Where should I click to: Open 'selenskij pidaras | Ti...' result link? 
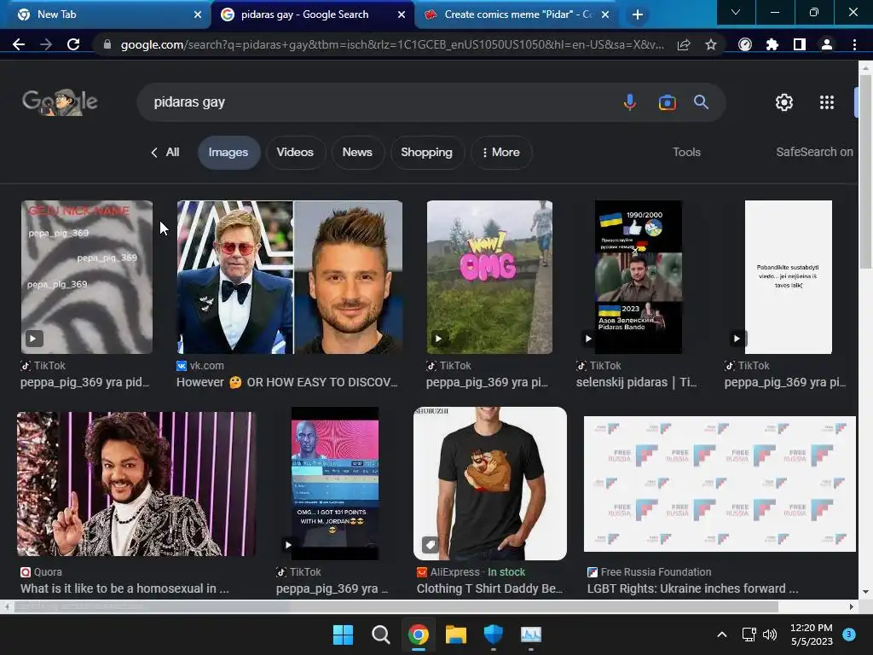[636, 382]
